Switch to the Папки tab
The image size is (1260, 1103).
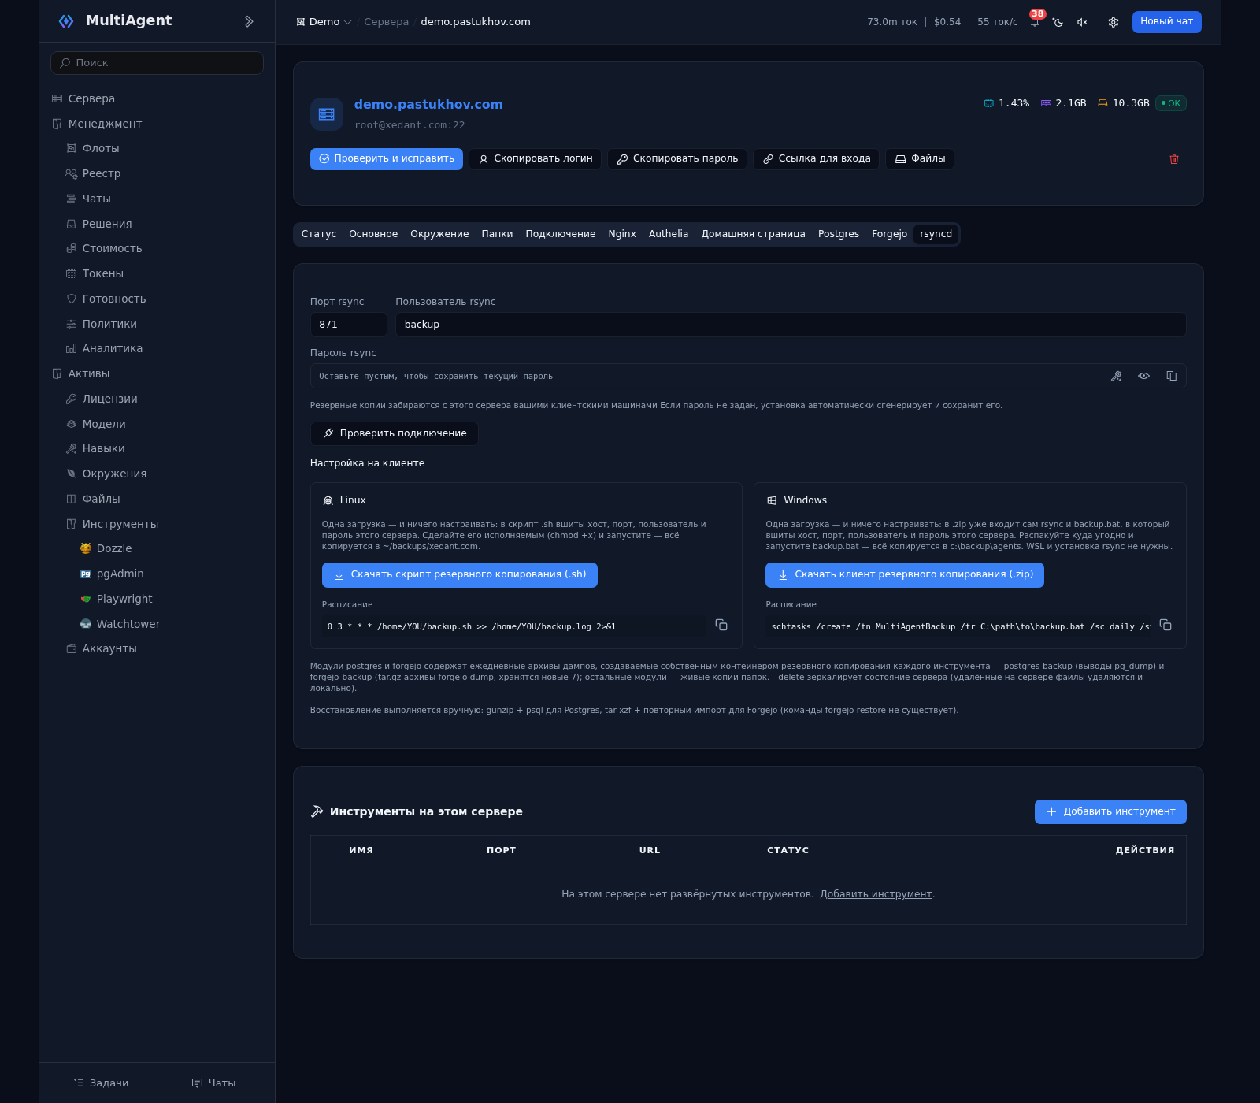[497, 234]
